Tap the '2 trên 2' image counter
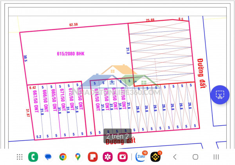Screen dimensions: 235x165 coord(117,136)
